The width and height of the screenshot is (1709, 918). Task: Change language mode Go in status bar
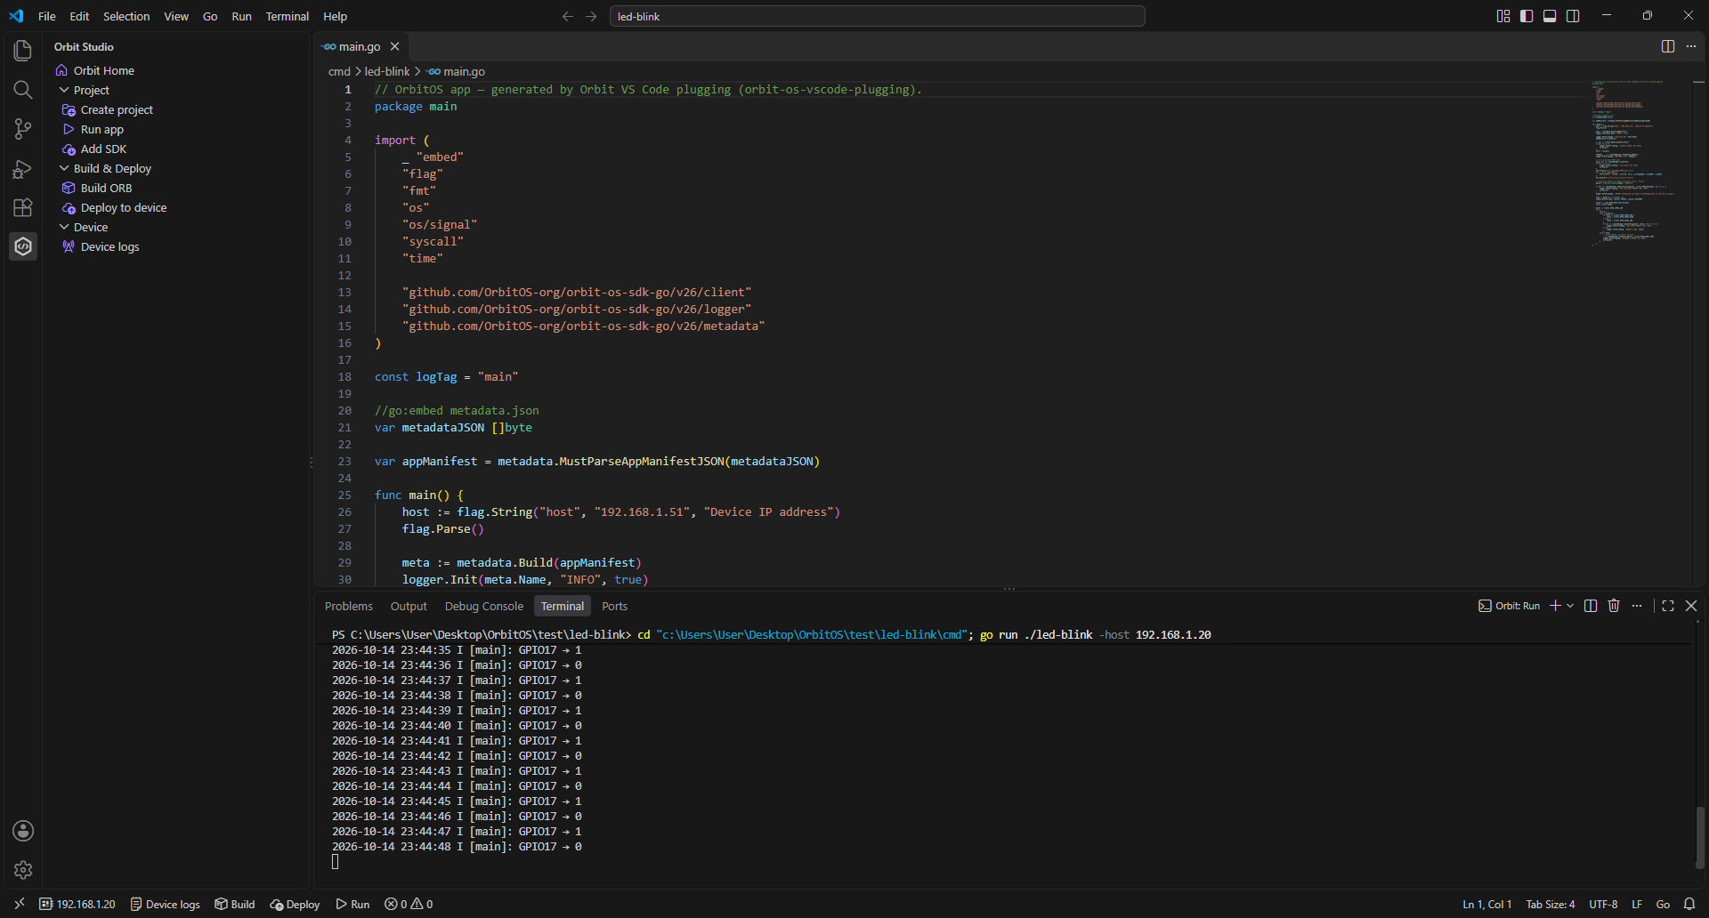pos(1663,904)
